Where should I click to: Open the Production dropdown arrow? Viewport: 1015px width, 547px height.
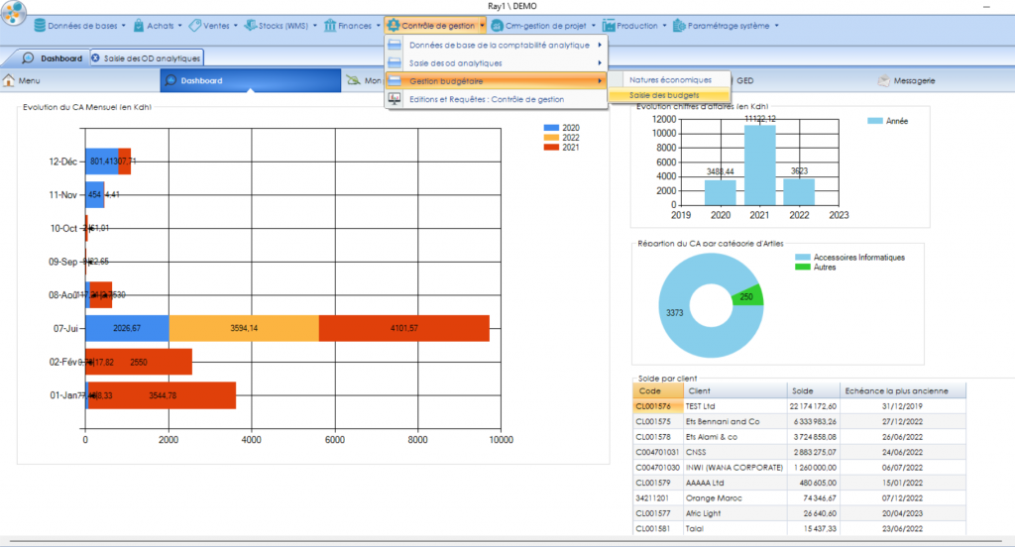coord(664,26)
